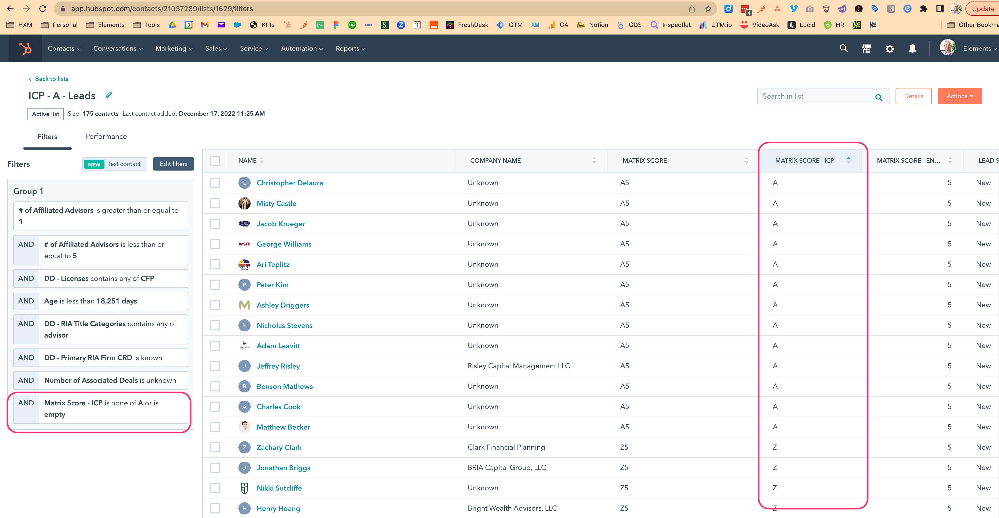
Task: Select the checkbox for Christopher Delaura
Action: click(215, 182)
